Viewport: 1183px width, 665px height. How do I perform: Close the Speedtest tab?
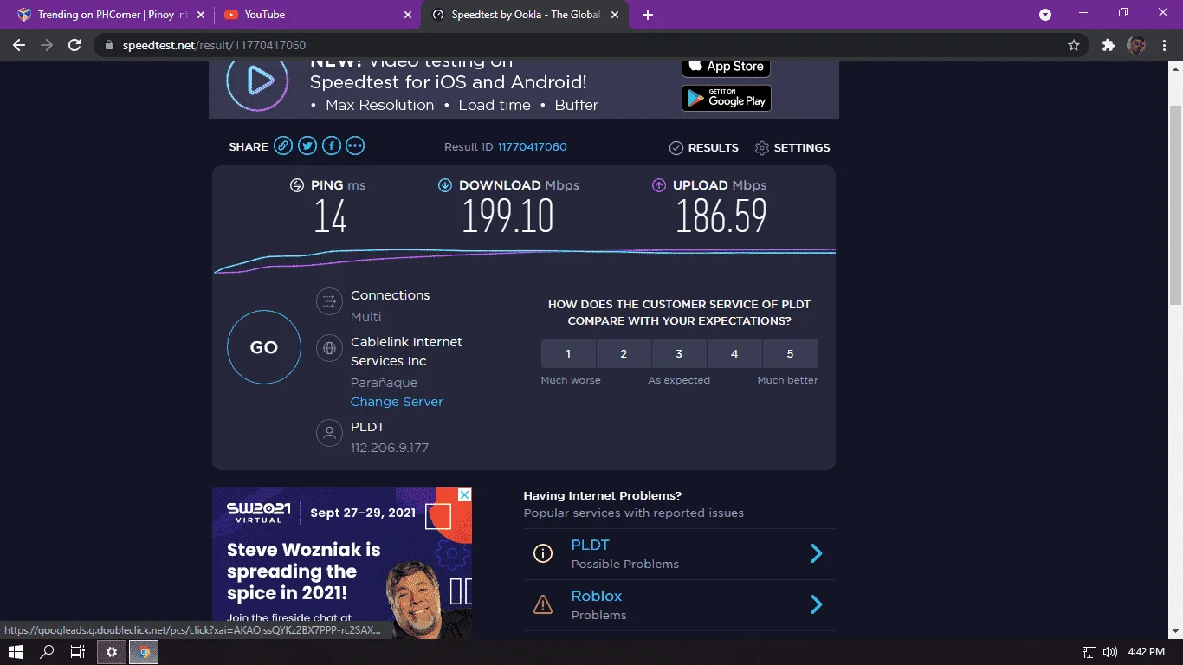616,15
